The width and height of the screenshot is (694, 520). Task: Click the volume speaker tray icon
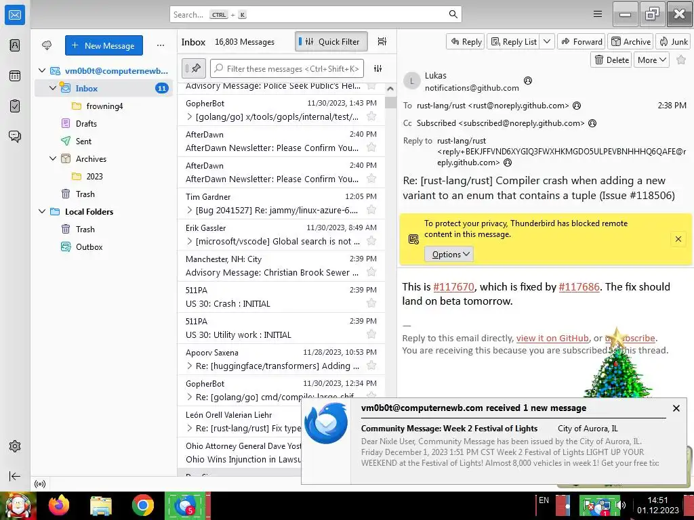621,505
